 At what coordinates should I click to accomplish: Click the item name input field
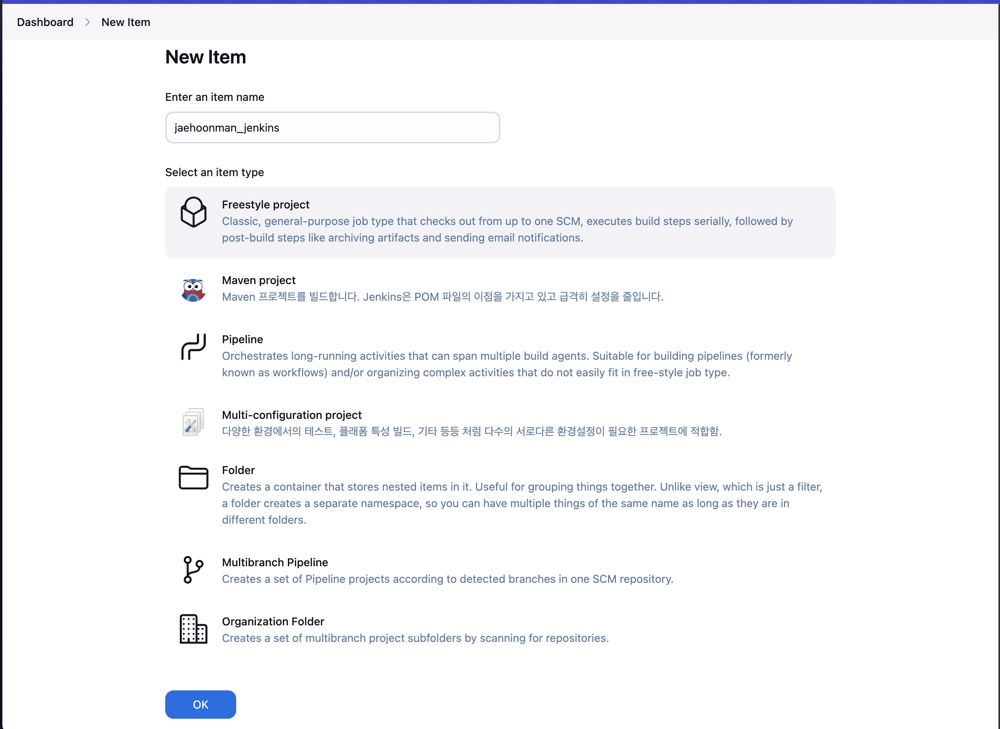pyautogui.click(x=332, y=128)
